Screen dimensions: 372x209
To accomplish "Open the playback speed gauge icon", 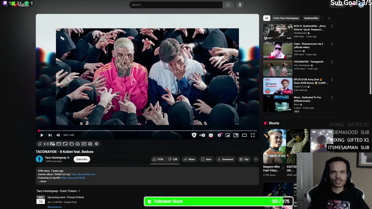I will click(x=78, y=144).
